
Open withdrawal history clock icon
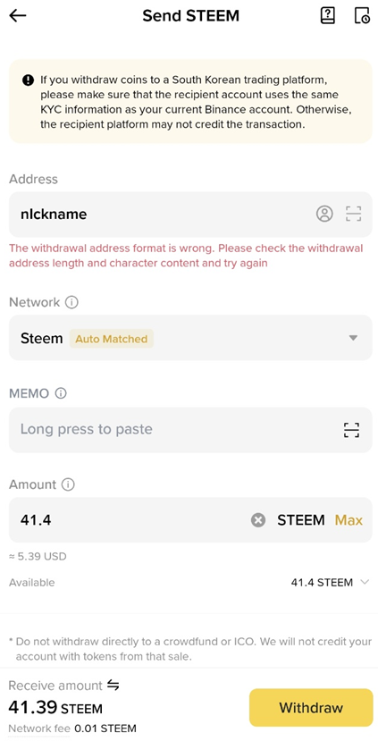click(x=363, y=15)
